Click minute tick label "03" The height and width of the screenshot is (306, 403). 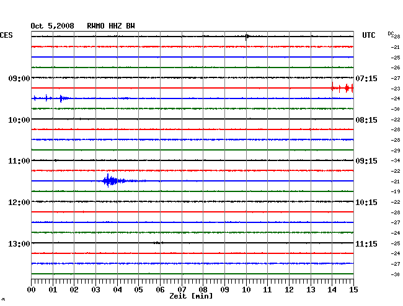[95, 290]
